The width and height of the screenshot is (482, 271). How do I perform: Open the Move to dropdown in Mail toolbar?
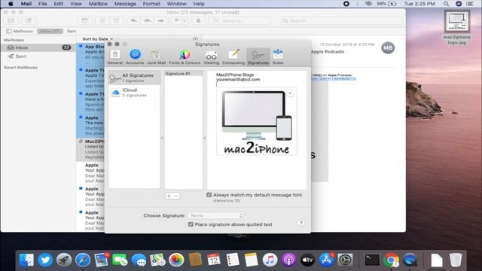point(239,20)
